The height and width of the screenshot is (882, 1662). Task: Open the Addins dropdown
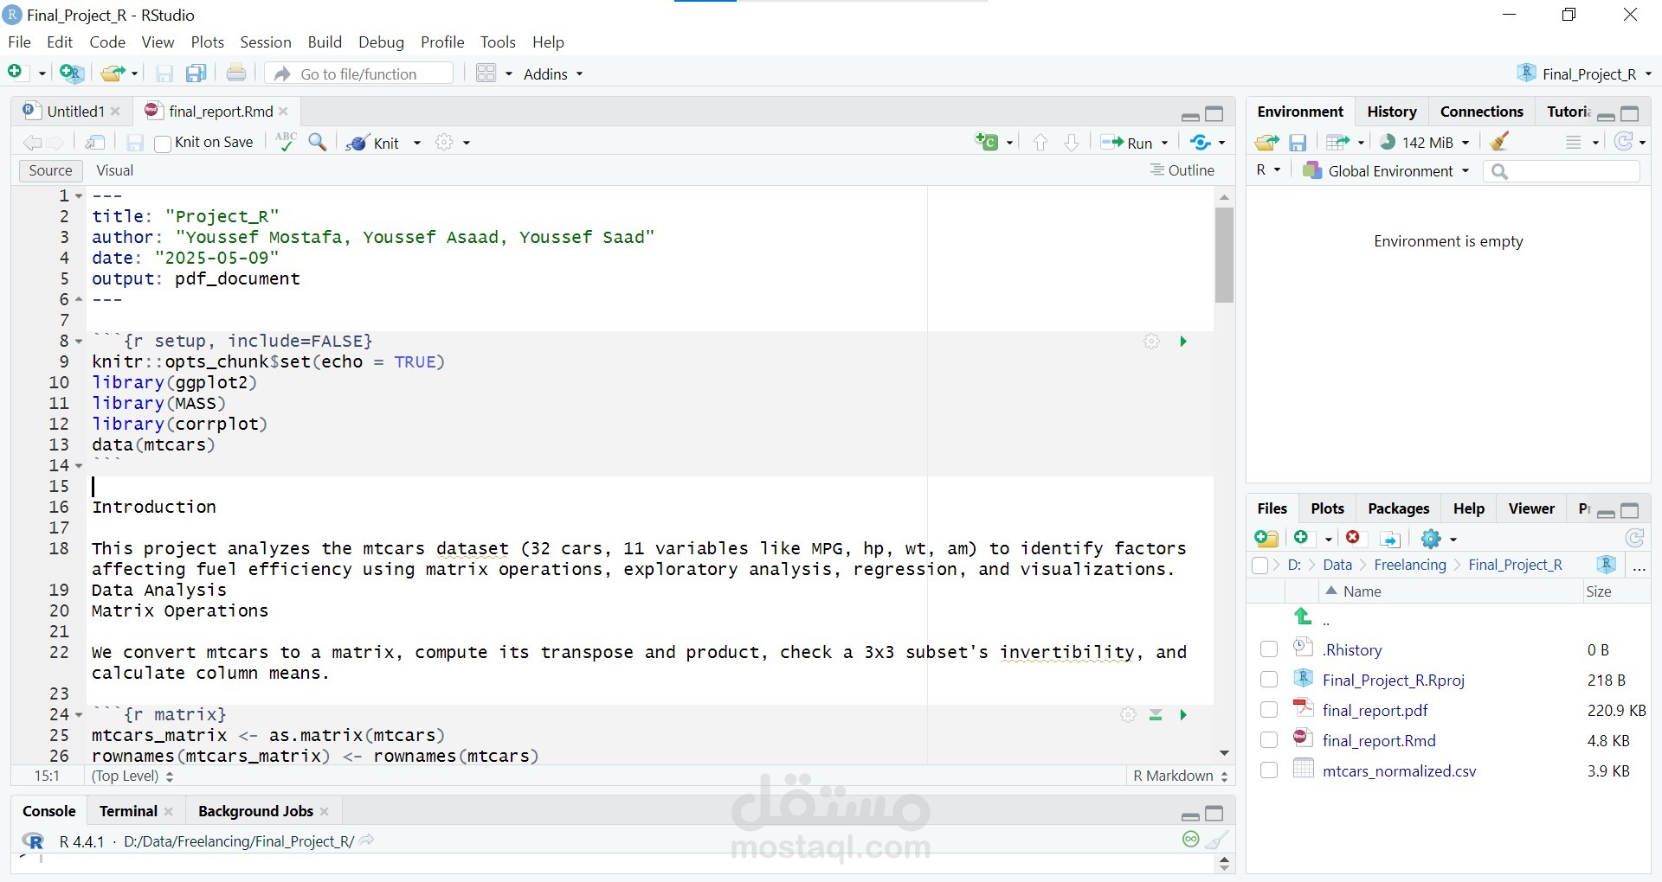[553, 73]
